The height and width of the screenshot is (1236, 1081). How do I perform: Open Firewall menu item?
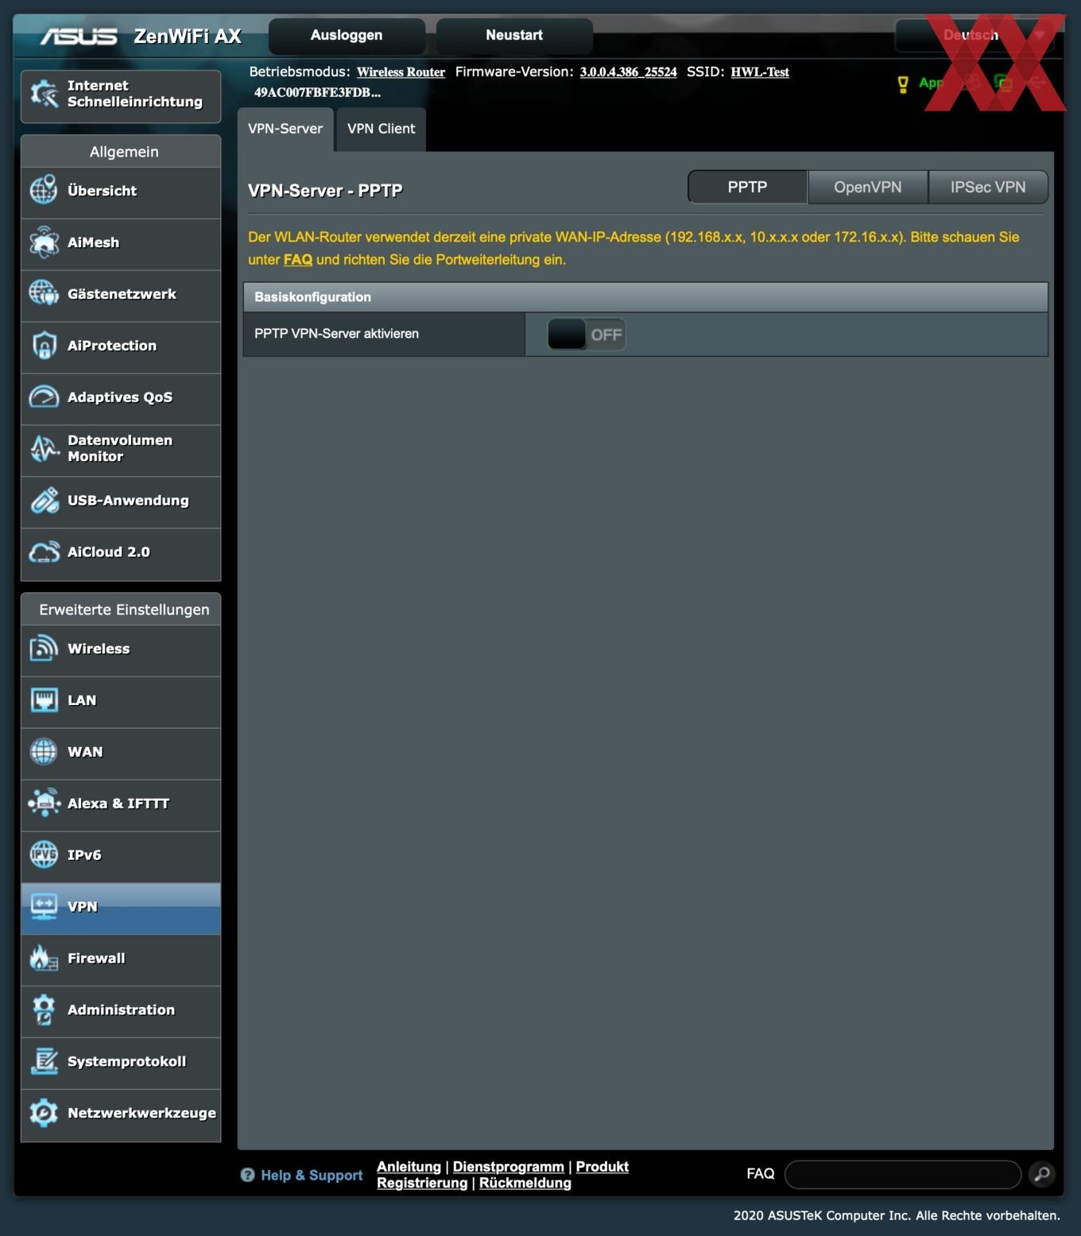(x=121, y=959)
